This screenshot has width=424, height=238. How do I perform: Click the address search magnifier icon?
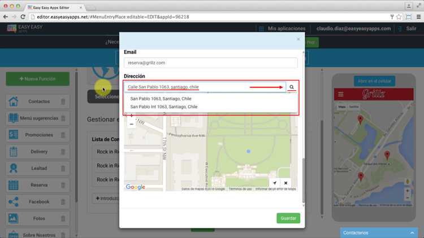coord(292,87)
